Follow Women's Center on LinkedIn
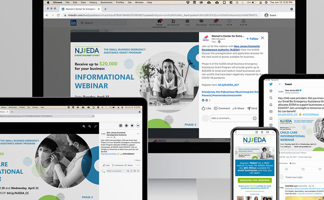This screenshot has width=324, height=200. coord(252,39)
